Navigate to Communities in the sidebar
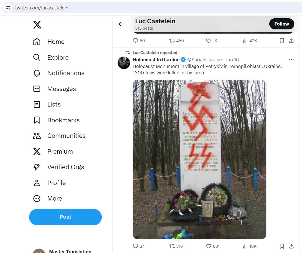This screenshot has height=253, width=302. click(59, 136)
